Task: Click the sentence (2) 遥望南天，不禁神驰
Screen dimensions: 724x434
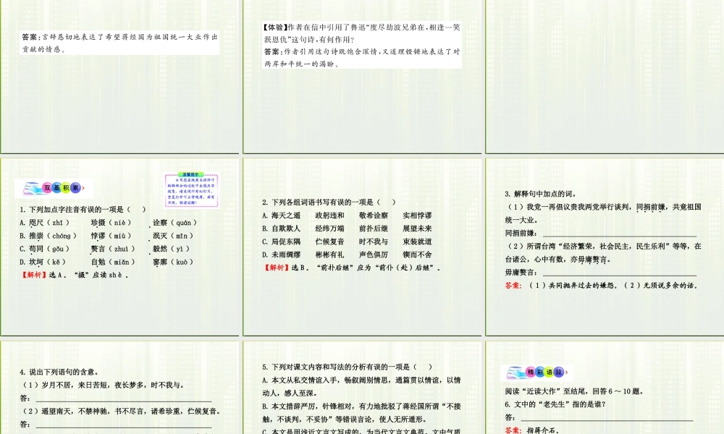Action: 120,411
